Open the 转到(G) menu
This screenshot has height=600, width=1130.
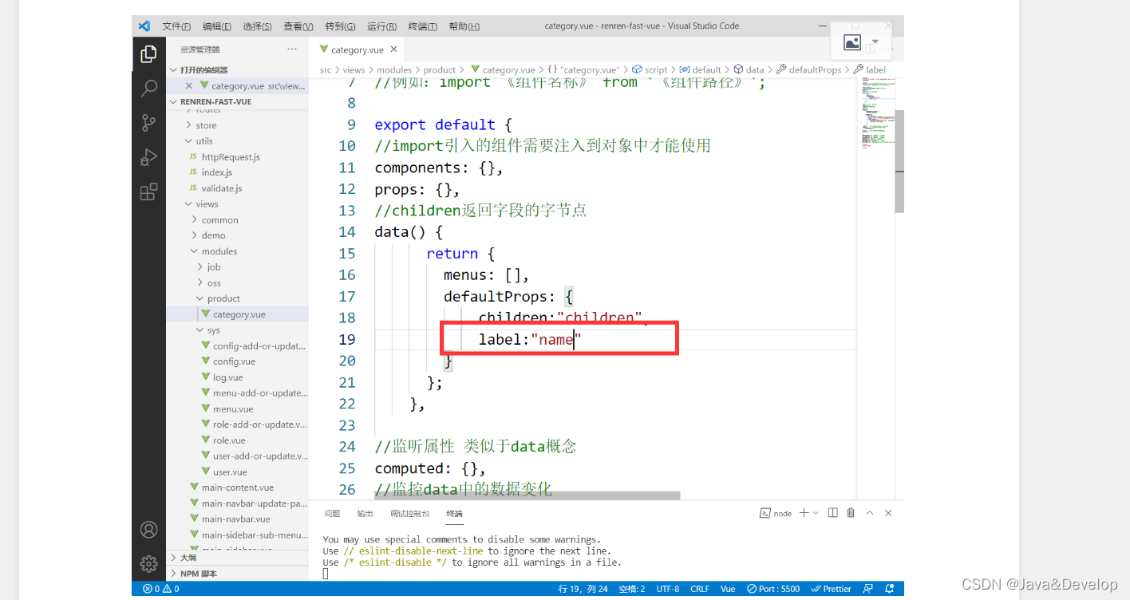pyautogui.click(x=340, y=26)
